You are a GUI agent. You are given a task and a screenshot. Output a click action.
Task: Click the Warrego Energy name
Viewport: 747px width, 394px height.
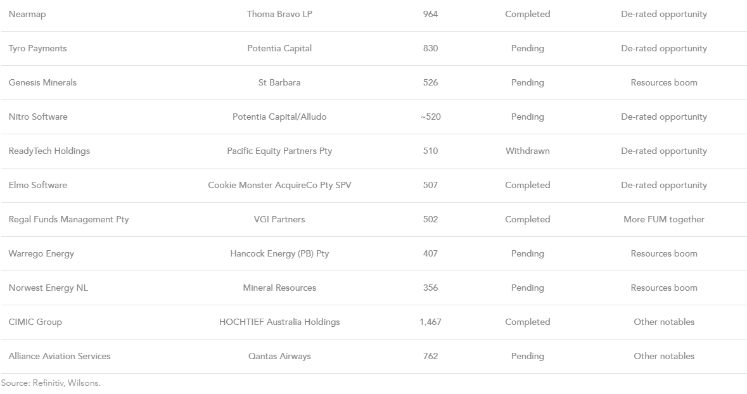tap(41, 253)
